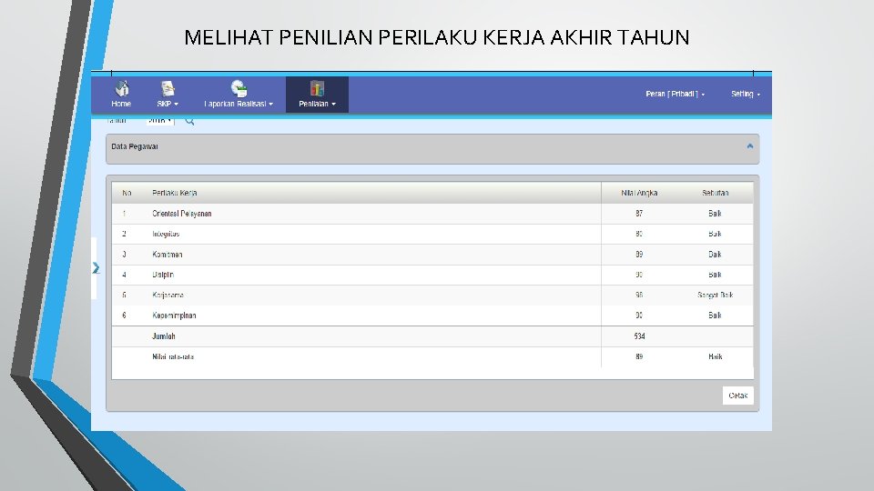Click the Sangat Baik rating for Kerjasama
The image size is (874, 491).
pyautogui.click(x=716, y=295)
